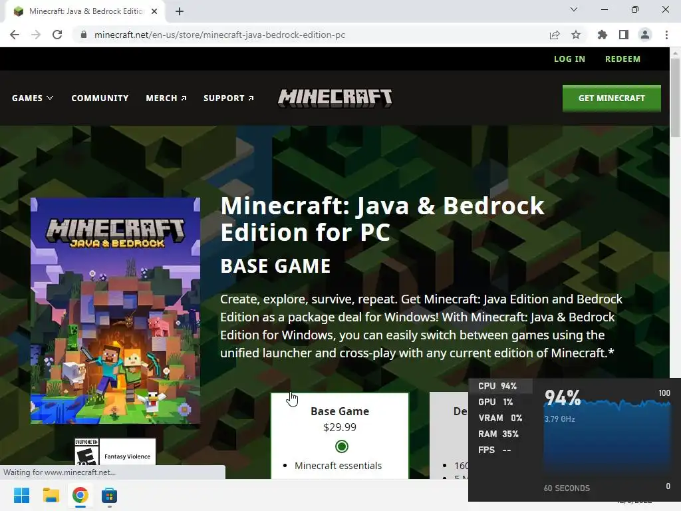Click the GET MINECRAFT button
Screen dimensions: 681x511
click(x=612, y=98)
